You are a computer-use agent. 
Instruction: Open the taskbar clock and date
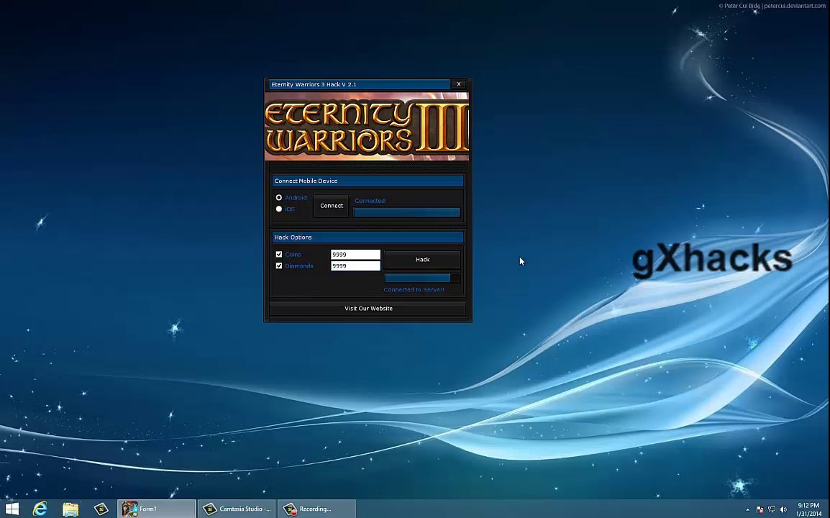[809, 509]
